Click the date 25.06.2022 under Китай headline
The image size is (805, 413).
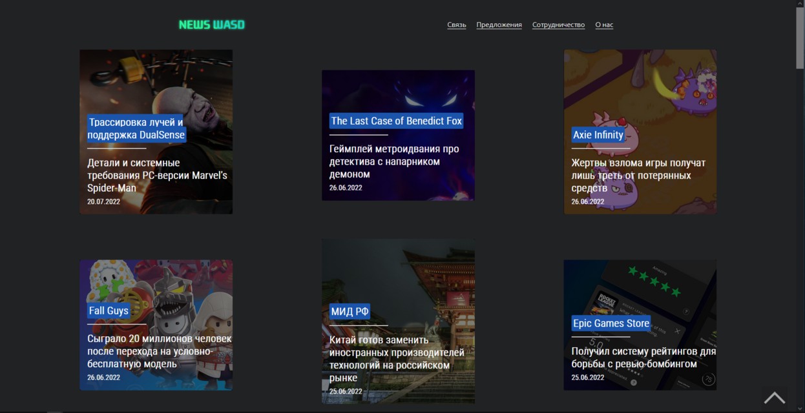point(346,392)
